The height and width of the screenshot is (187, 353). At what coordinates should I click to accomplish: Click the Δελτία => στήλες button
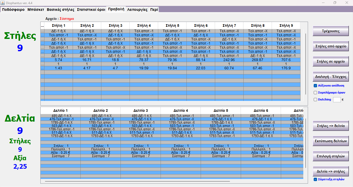(x=331, y=171)
